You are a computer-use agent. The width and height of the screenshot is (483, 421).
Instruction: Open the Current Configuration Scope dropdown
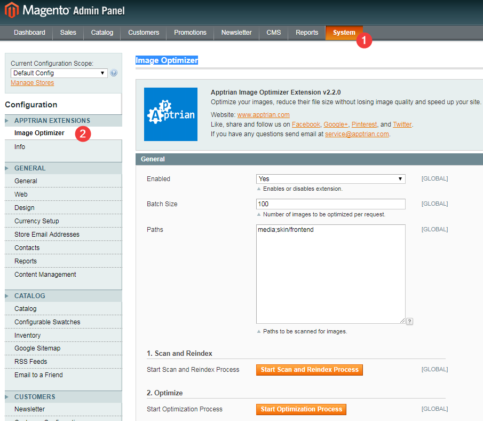[x=59, y=73]
